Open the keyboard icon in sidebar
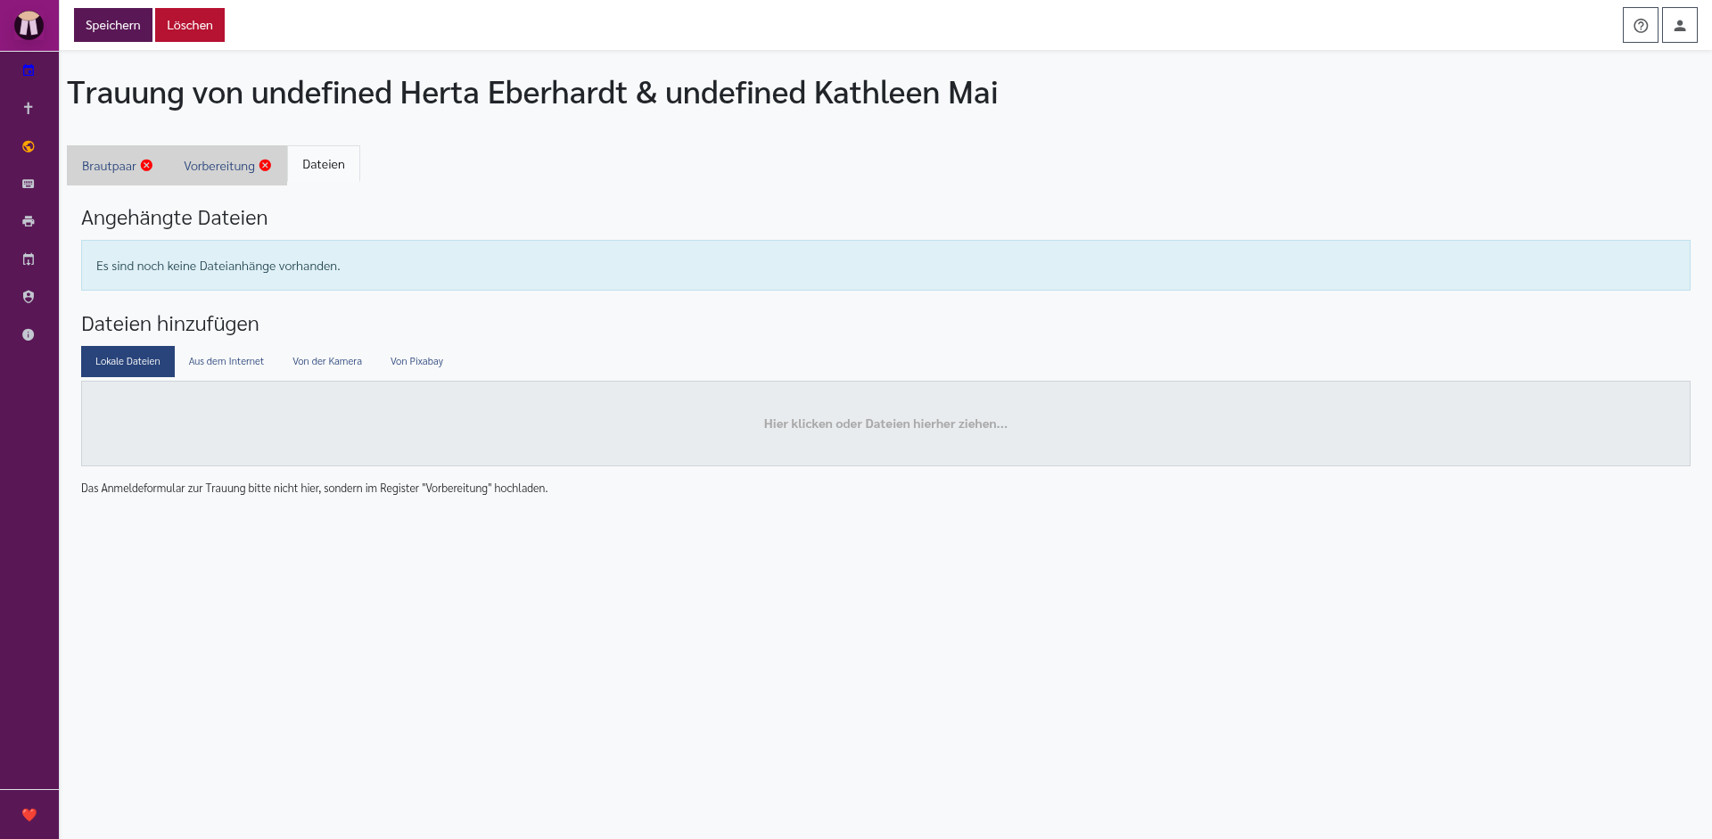This screenshot has width=1712, height=839. (x=29, y=184)
